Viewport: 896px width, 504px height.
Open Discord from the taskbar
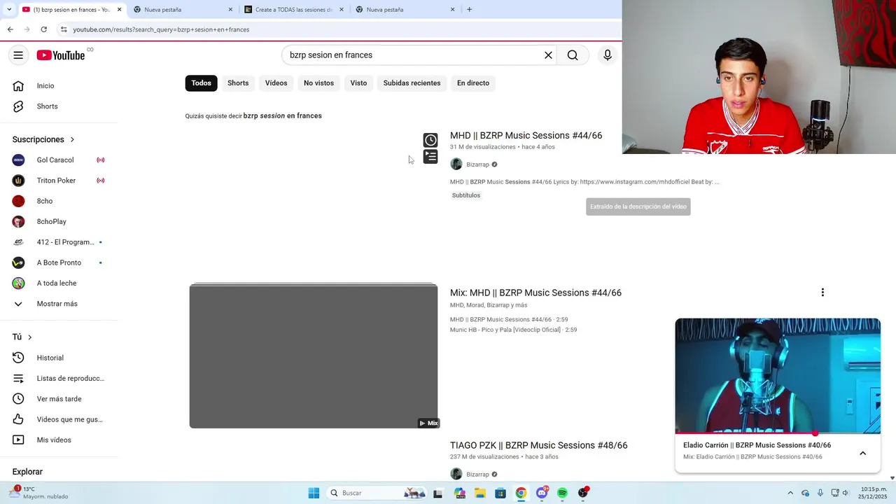coord(542,493)
